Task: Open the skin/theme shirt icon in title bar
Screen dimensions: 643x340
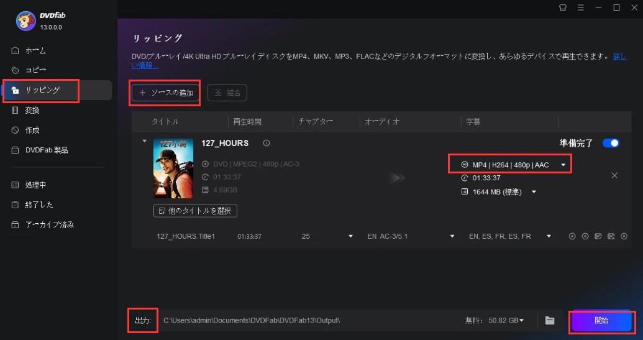Action: click(563, 7)
